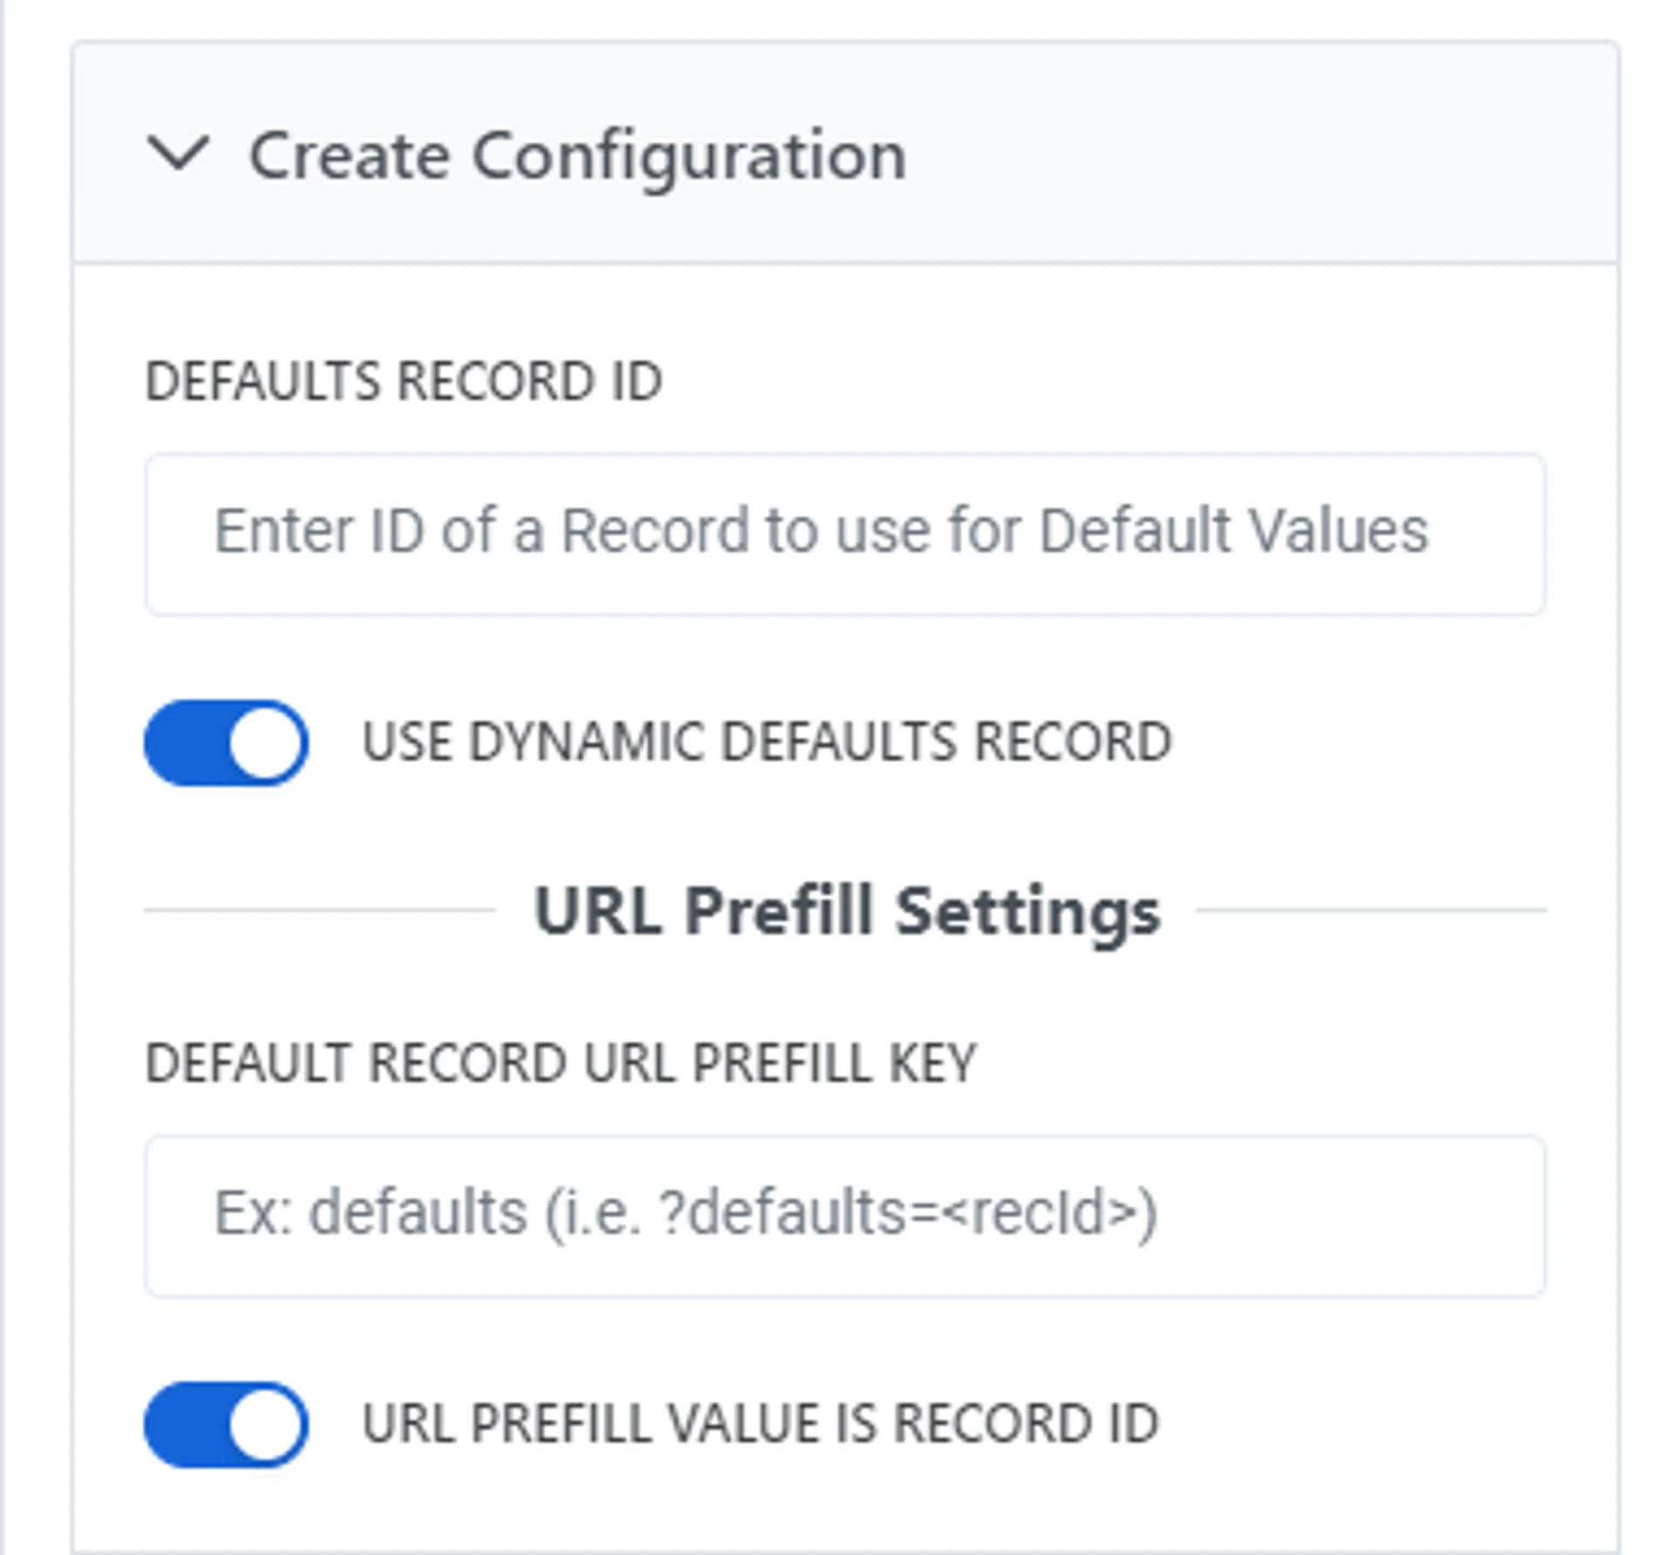
Task: Click the Create Configuration header title
Action: 578,155
